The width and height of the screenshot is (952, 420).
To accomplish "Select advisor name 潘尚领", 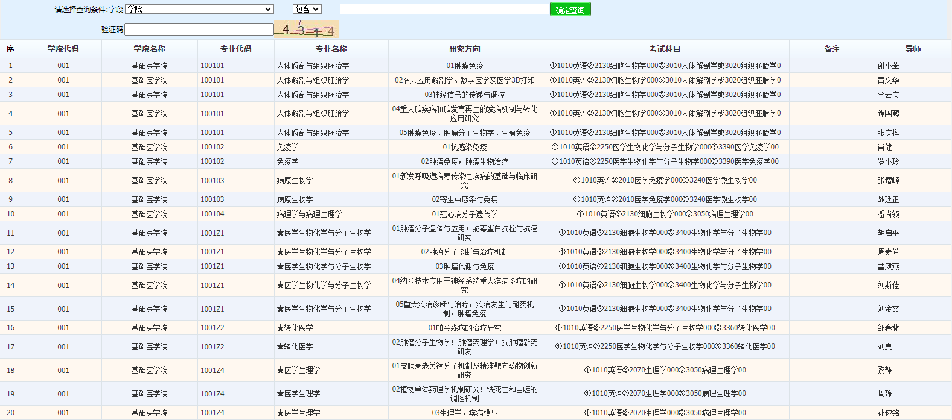I will pos(889,214).
